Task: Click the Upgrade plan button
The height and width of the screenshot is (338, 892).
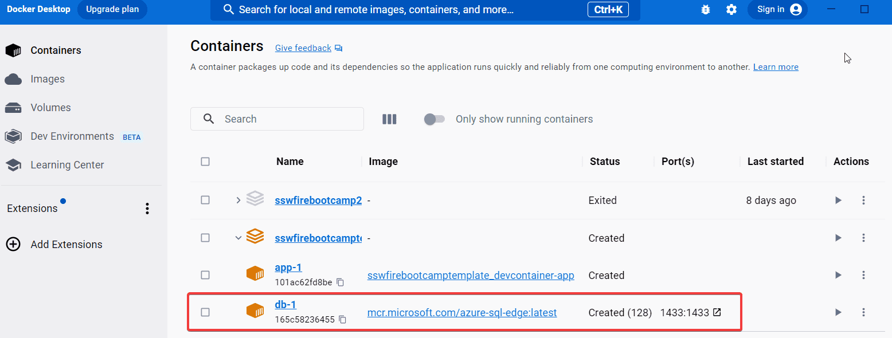Action: (x=112, y=10)
